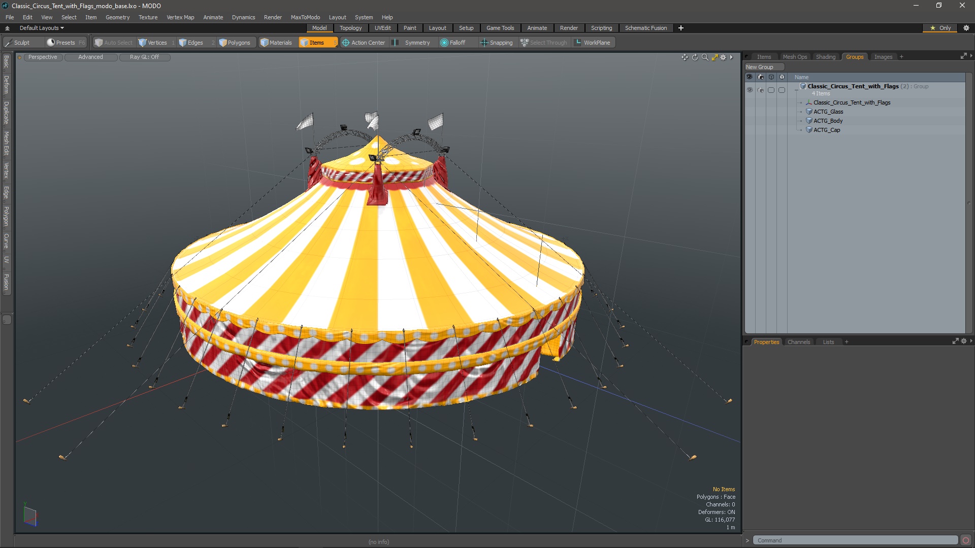Image resolution: width=975 pixels, height=548 pixels.
Task: Select the ACTG_Body item name
Action: [x=828, y=121]
